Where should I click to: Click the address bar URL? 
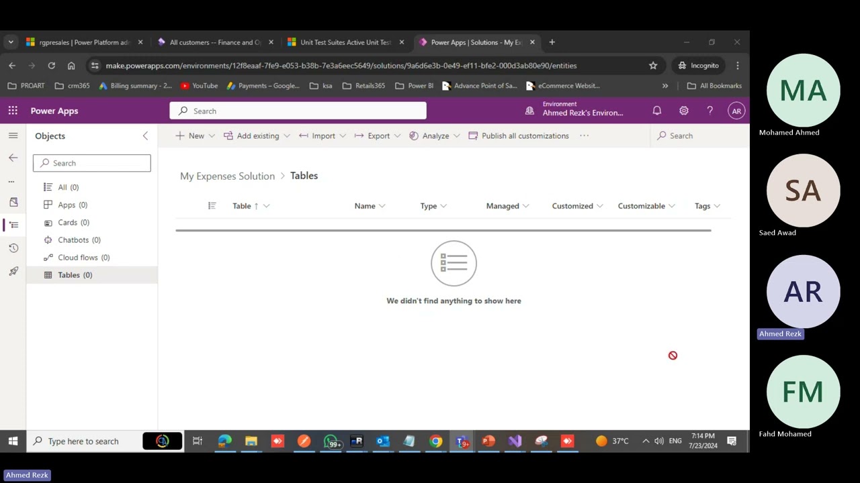pos(341,66)
